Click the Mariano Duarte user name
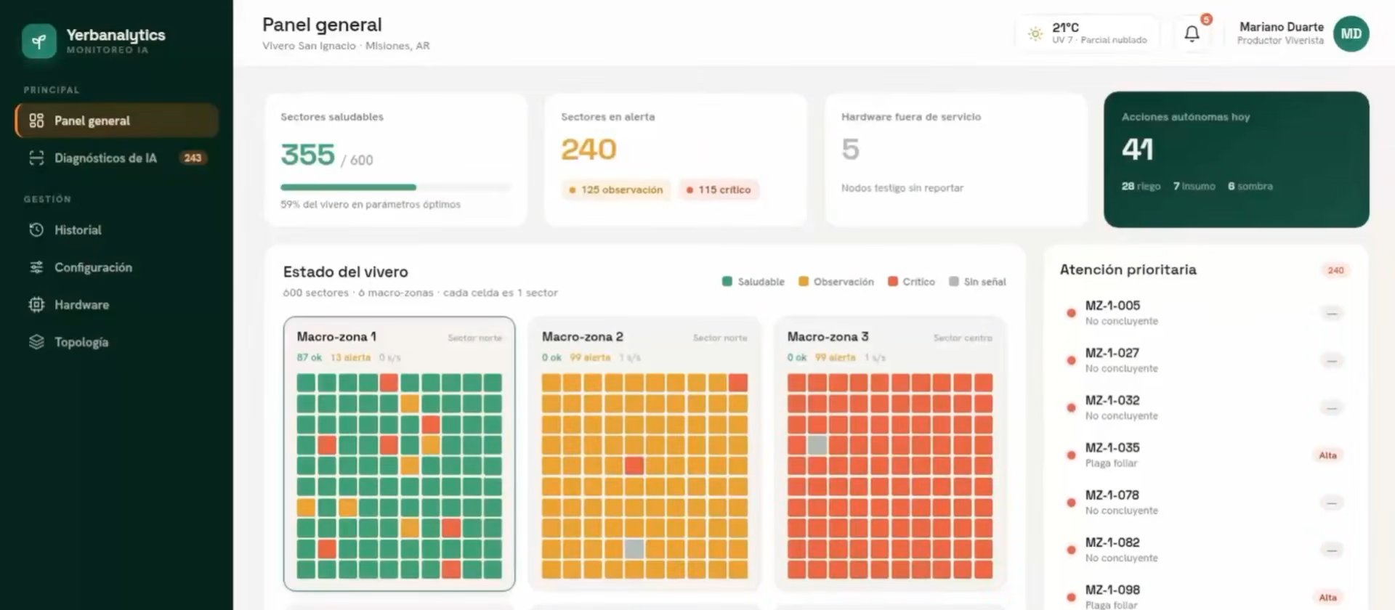The height and width of the screenshot is (610, 1395). pyautogui.click(x=1282, y=27)
